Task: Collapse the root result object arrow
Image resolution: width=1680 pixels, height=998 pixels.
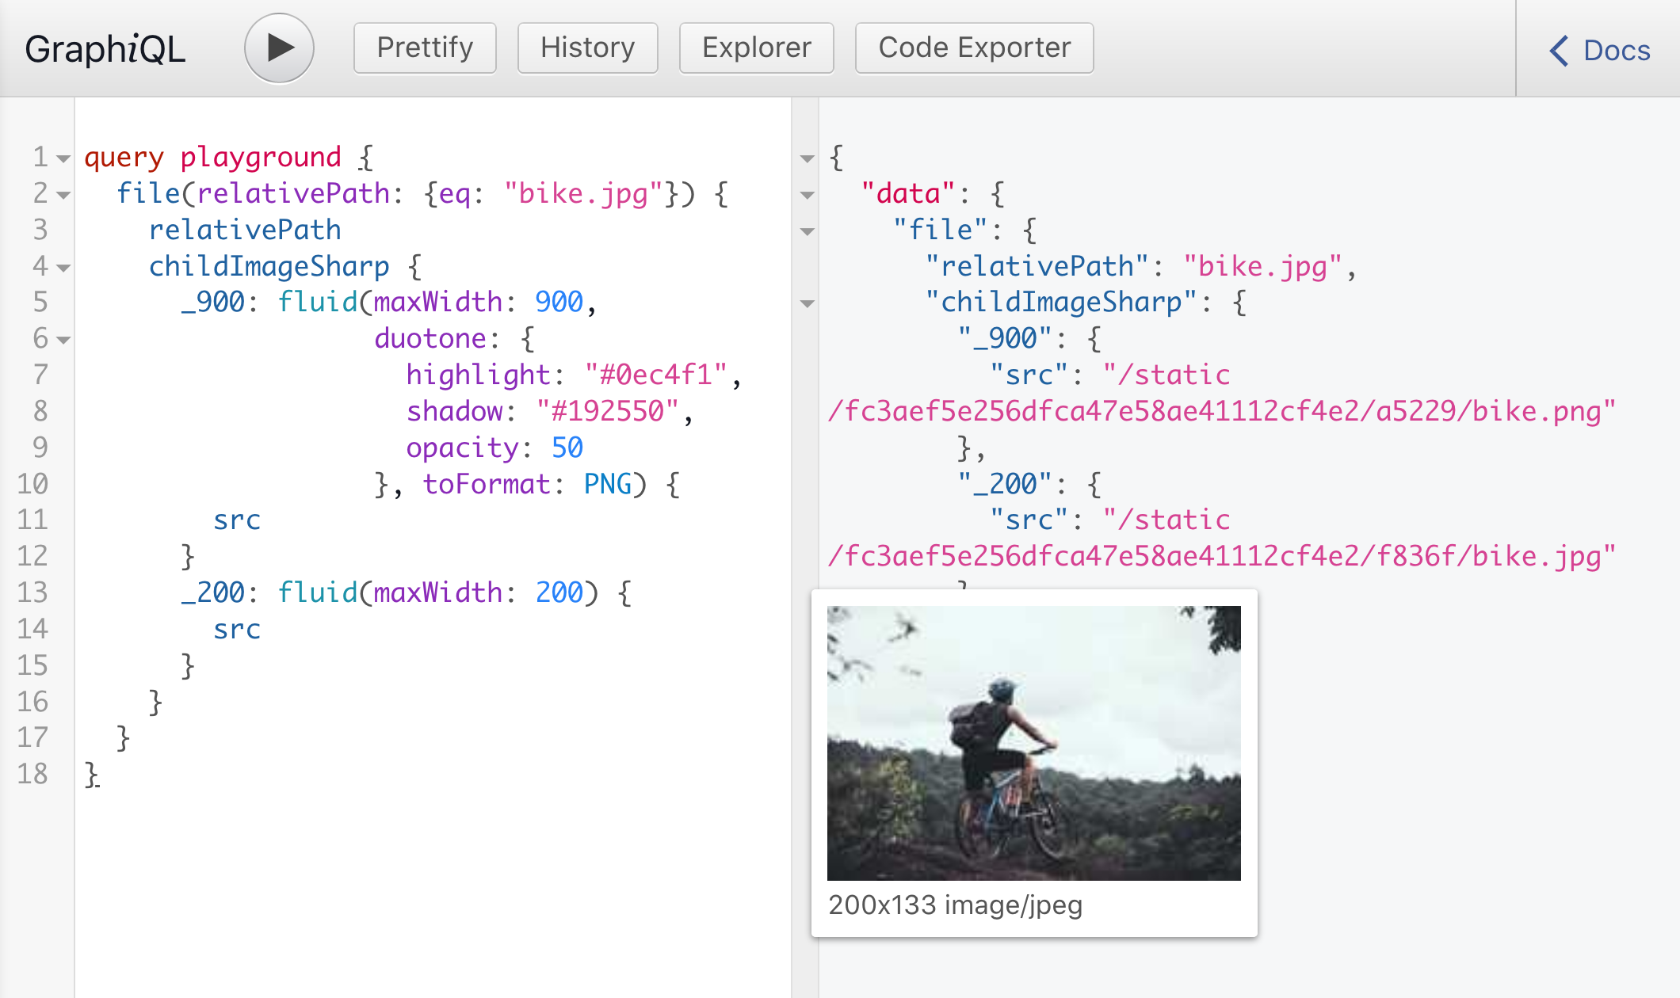Action: 808,158
